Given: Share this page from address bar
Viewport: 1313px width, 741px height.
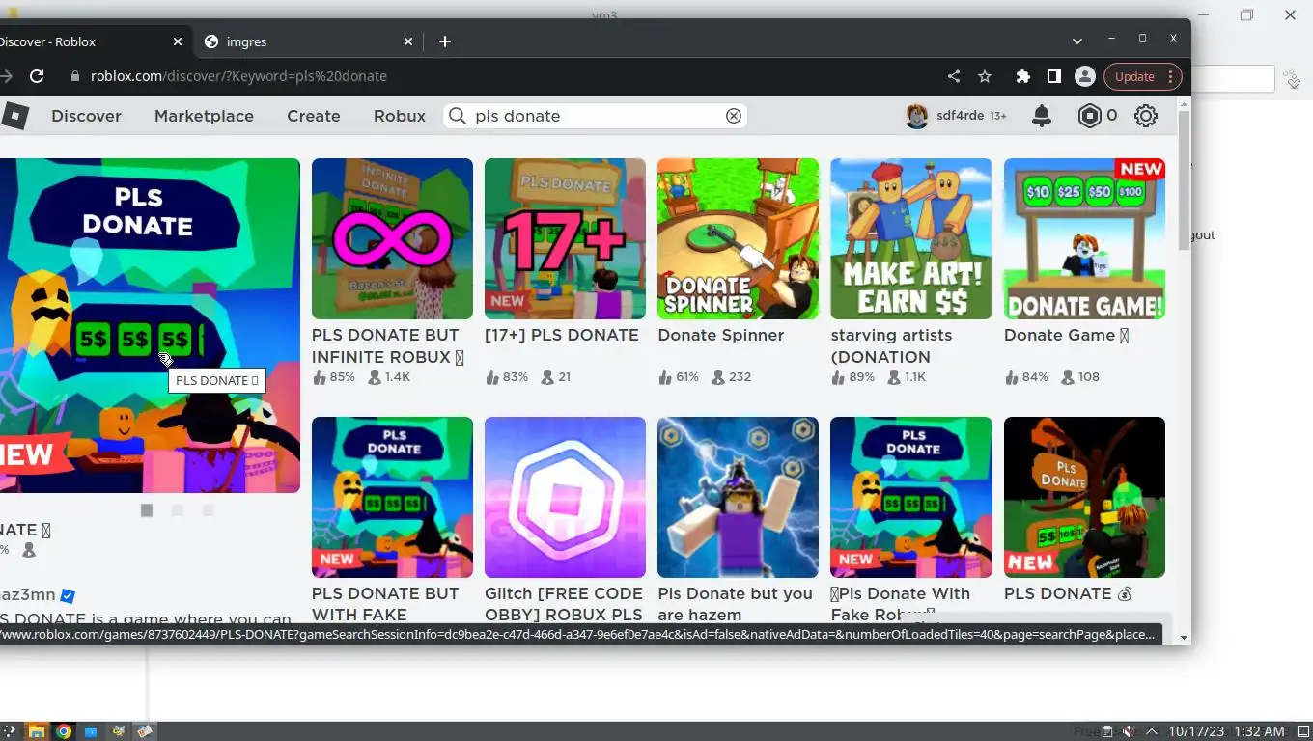Looking at the screenshot, I should pos(954,76).
